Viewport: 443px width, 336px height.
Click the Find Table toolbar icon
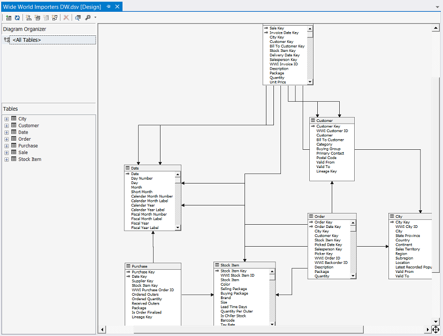click(78, 18)
